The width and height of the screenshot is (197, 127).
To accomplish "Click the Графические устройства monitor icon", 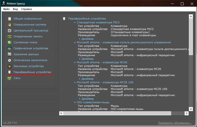I will click(9, 48).
